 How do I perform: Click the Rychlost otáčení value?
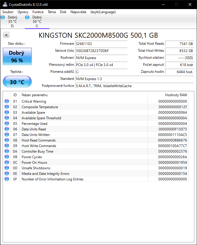pyautogui.click(x=179, y=58)
